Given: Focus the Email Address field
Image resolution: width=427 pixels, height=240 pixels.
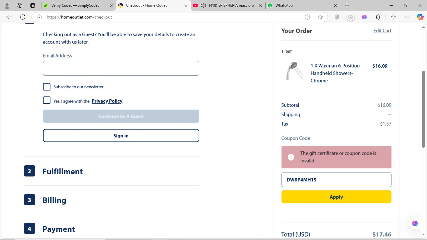Looking at the screenshot, I should click(121, 68).
